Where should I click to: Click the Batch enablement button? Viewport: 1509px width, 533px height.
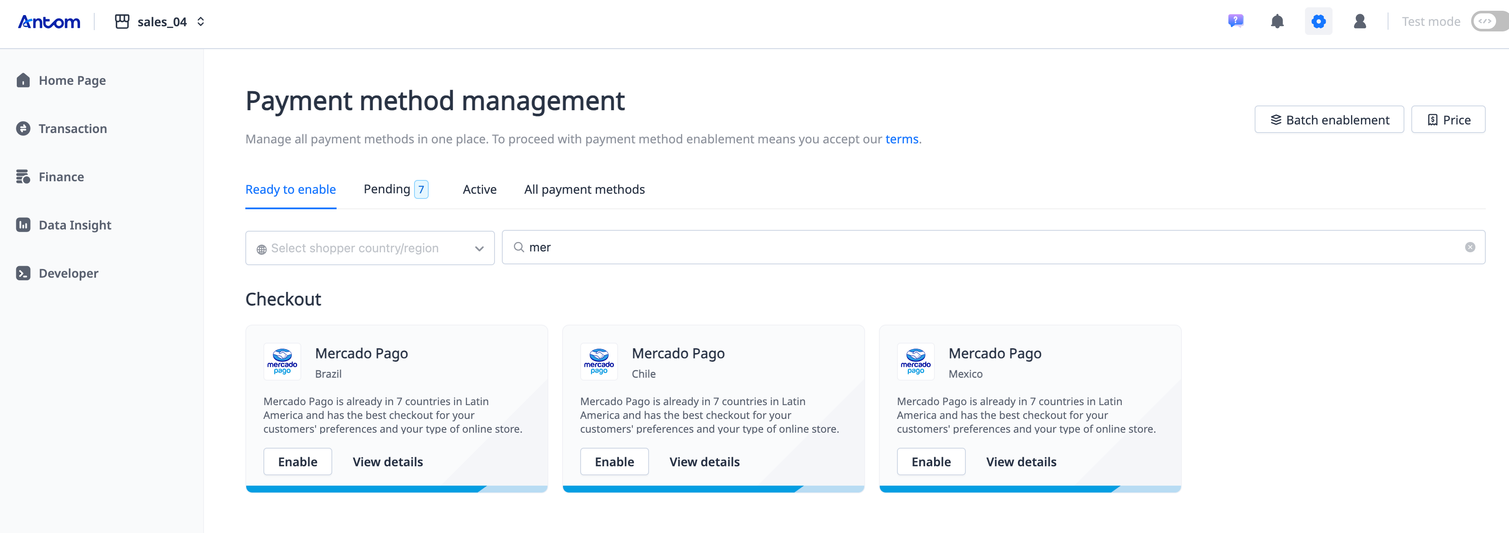[x=1329, y=120]
